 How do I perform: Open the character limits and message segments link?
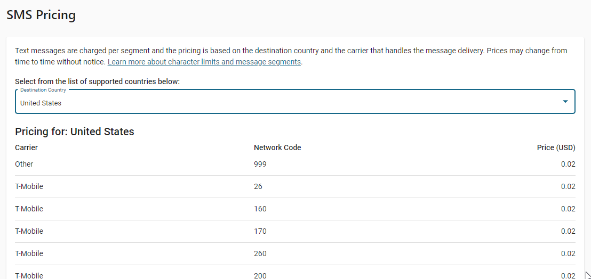pyautogui.click(x=204, y=62)
